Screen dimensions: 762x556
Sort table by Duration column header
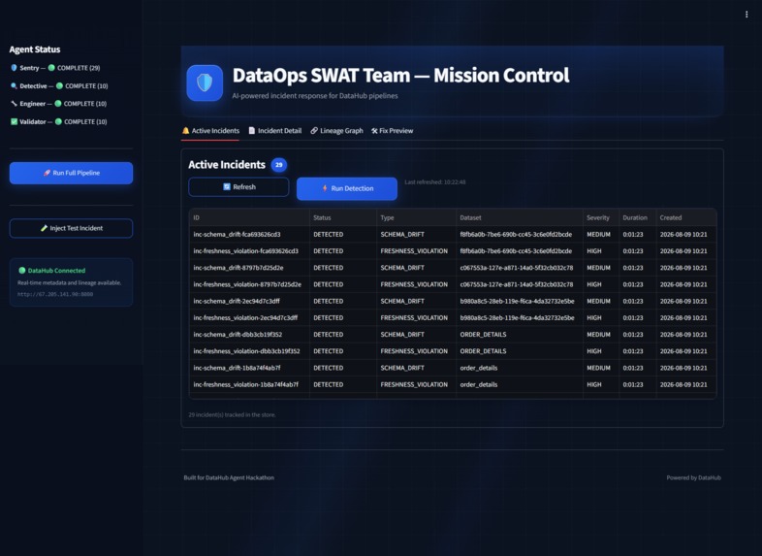[638, 217]
